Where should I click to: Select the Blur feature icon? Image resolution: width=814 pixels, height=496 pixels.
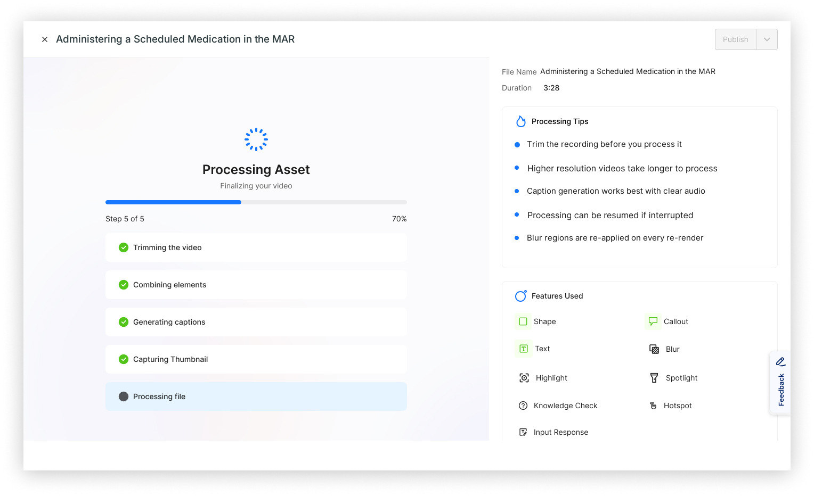coord(654,349)
